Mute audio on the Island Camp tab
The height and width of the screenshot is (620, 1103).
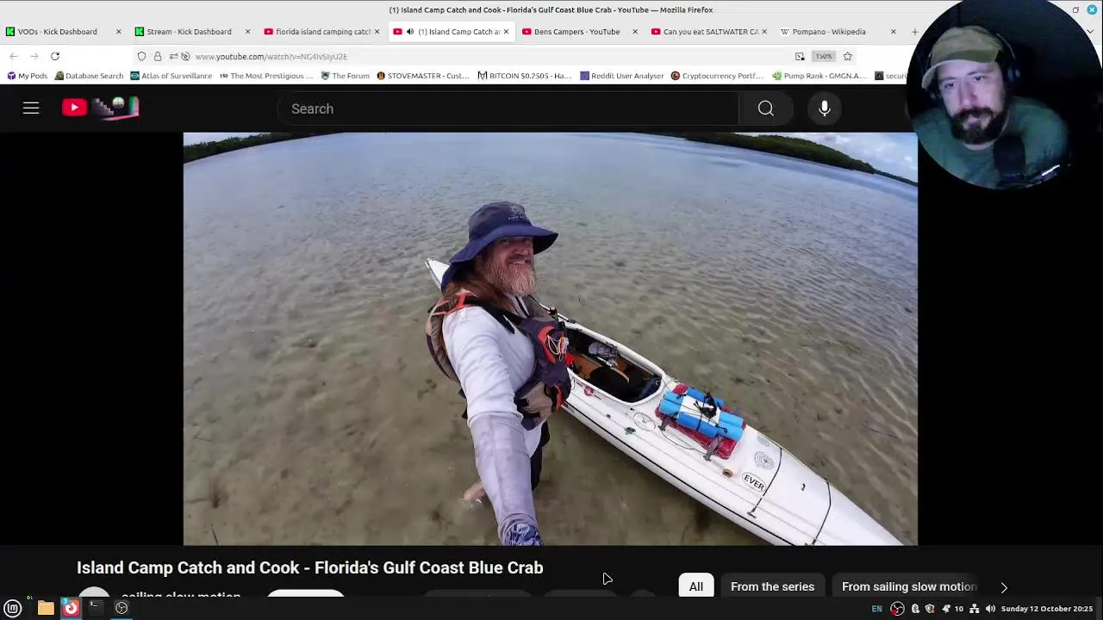(410, 32)
